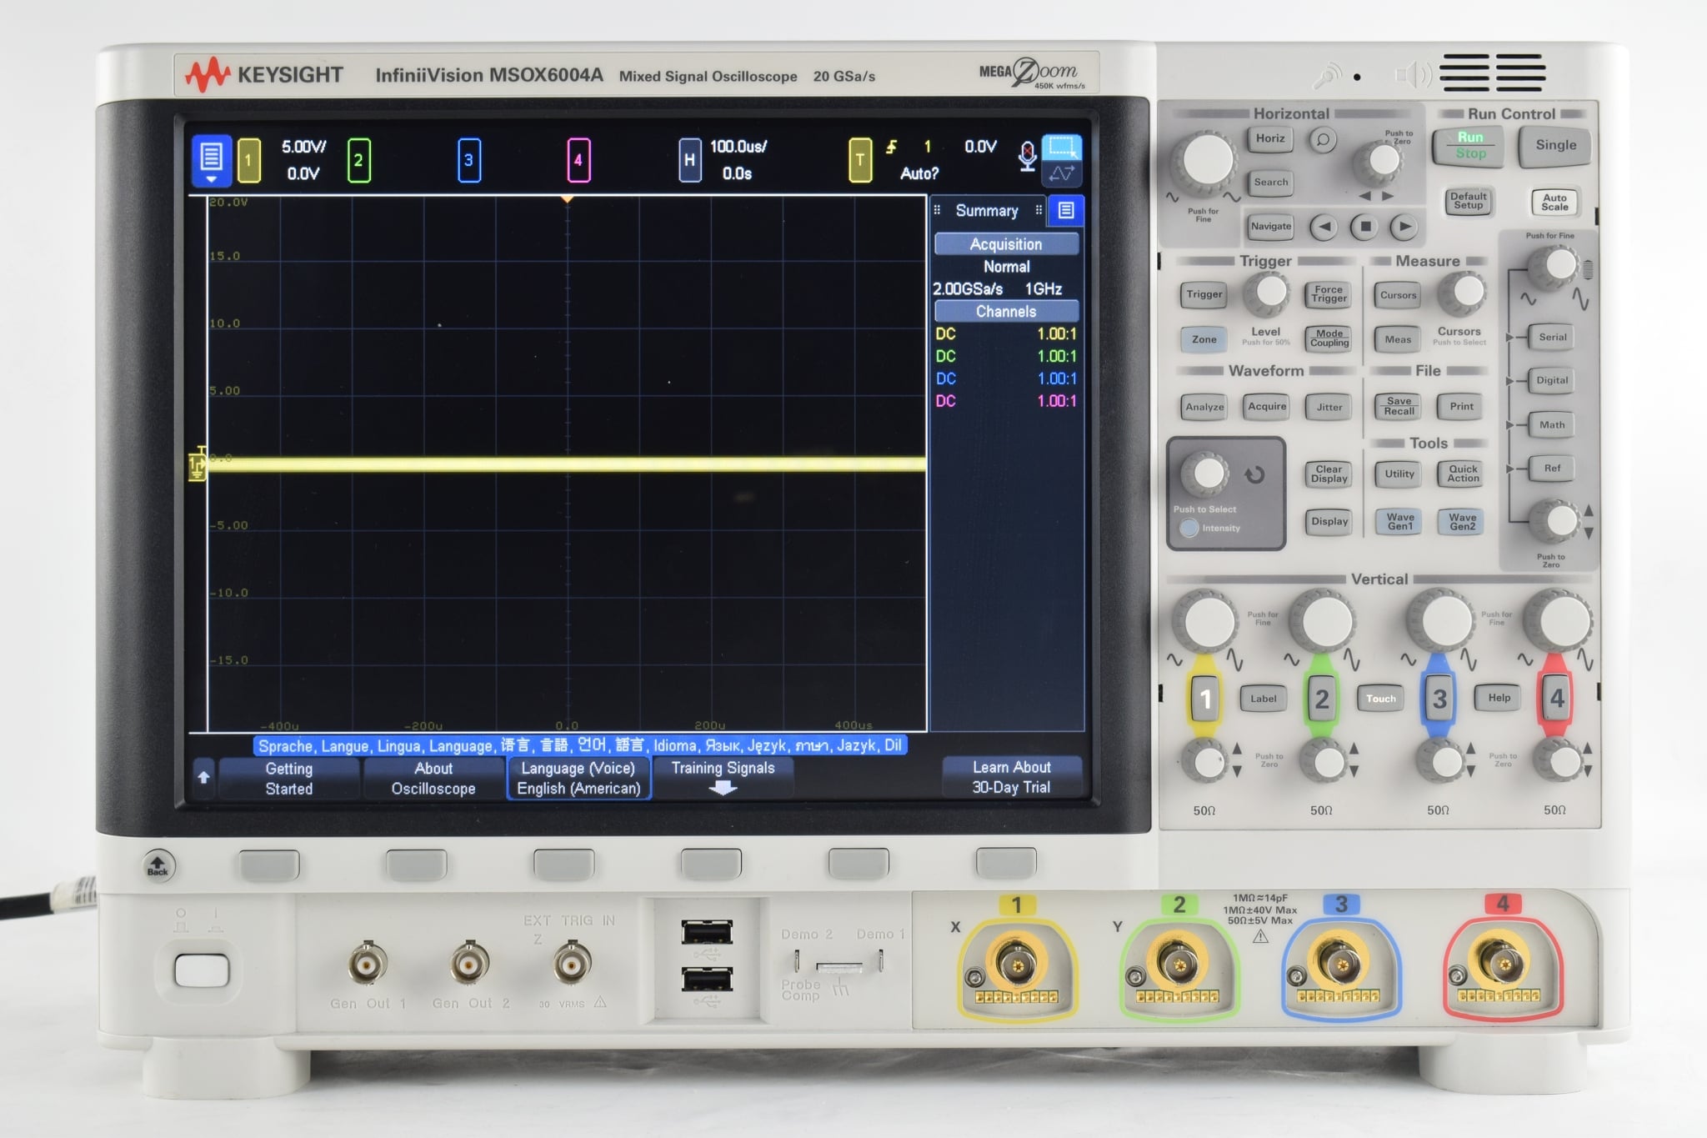Tap the up-arrow menu back icon on screen

tap(203, 777)
